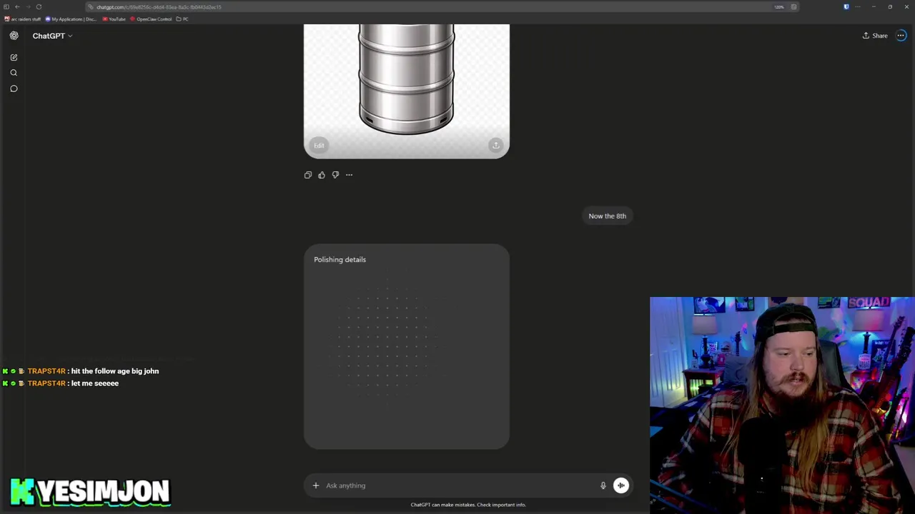915x514 pixels.
Task: Click the plus attach button in composer
Action: pos(316,485)
